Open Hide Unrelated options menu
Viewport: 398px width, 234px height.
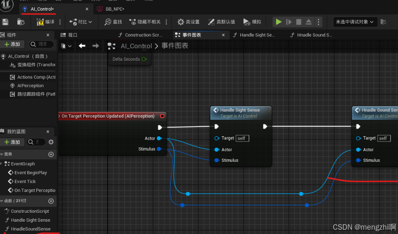(166, 22)
